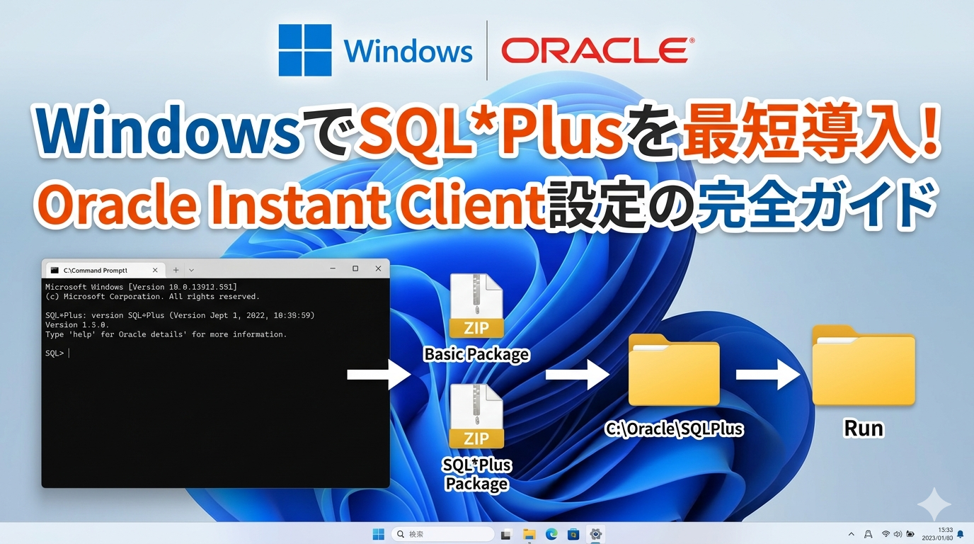Add a new terminal tab with plus button
Image resolution: width=974 pixels, height=544 pixels.
click(176, 270)
